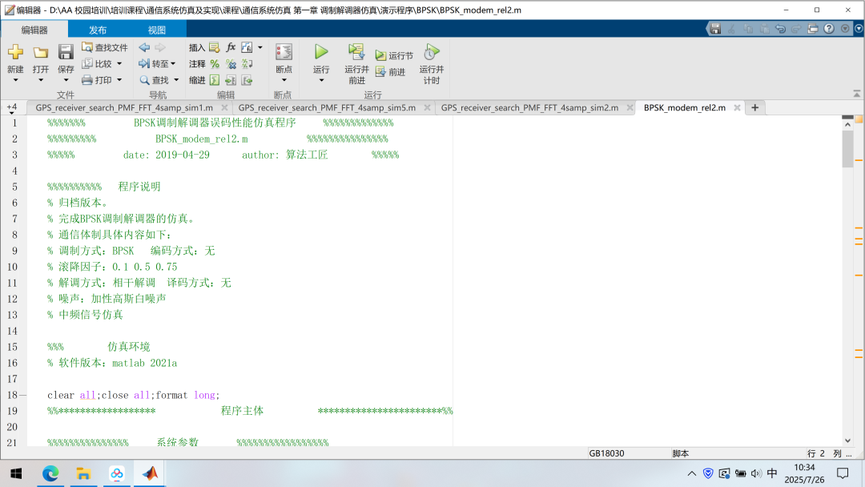Add a new document with plus button
865x487 pixels.
[754, 107]
